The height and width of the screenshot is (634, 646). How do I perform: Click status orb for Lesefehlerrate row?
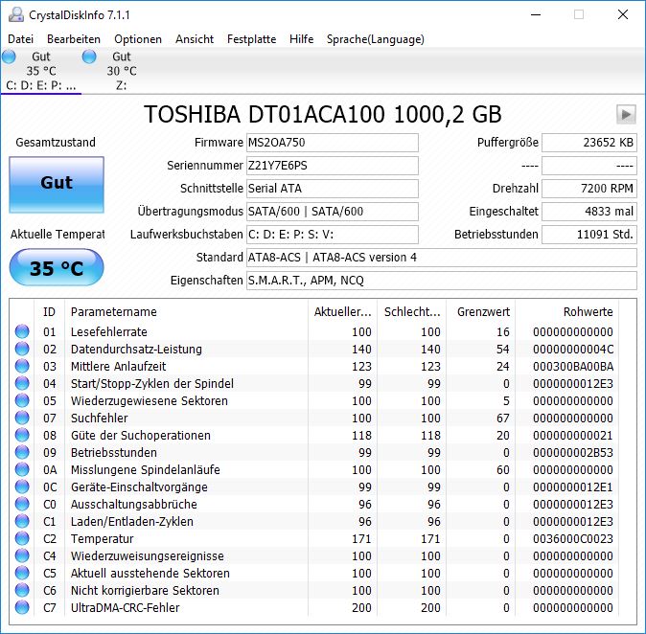pos(22,331)
